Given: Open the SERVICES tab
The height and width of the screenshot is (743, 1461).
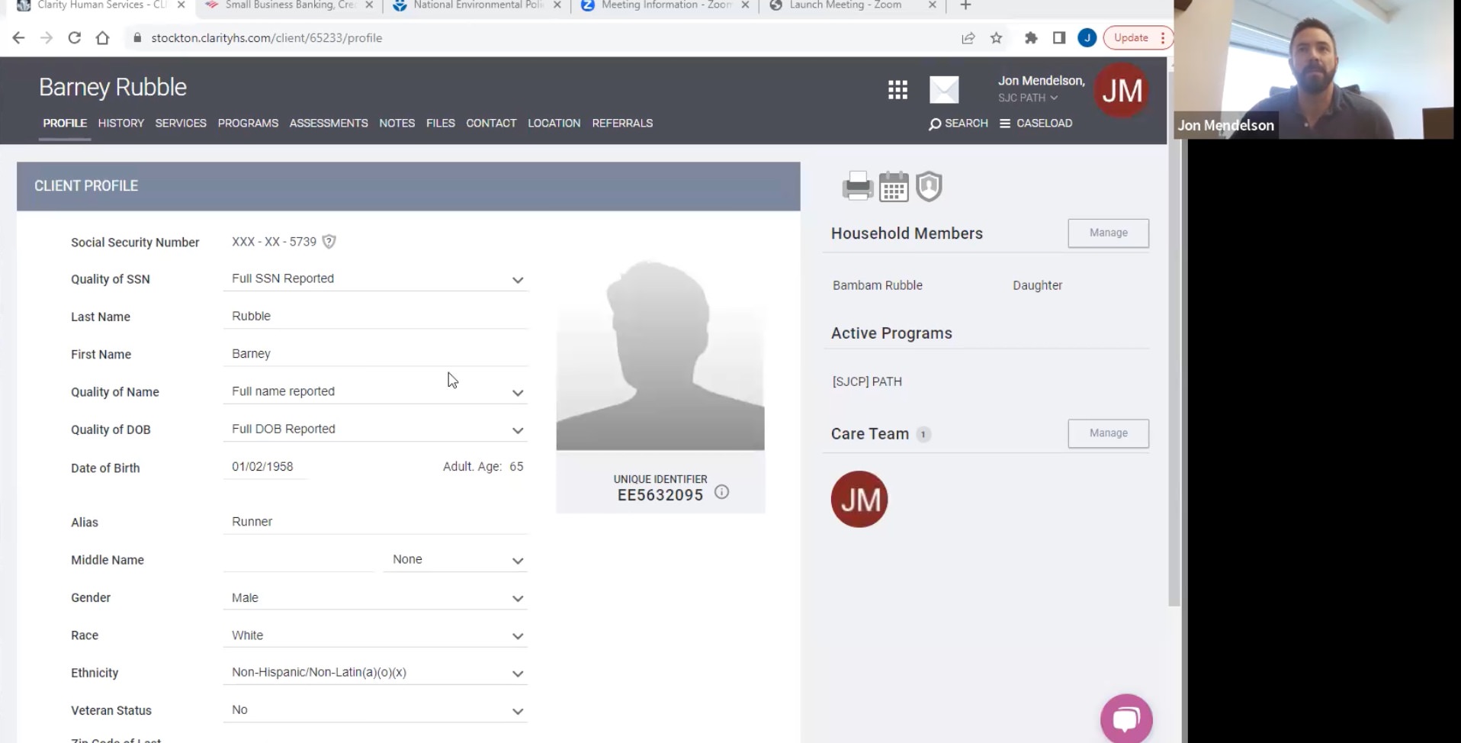Looking at the screenshot, I should pyautogui.click(x=181, y=123).
